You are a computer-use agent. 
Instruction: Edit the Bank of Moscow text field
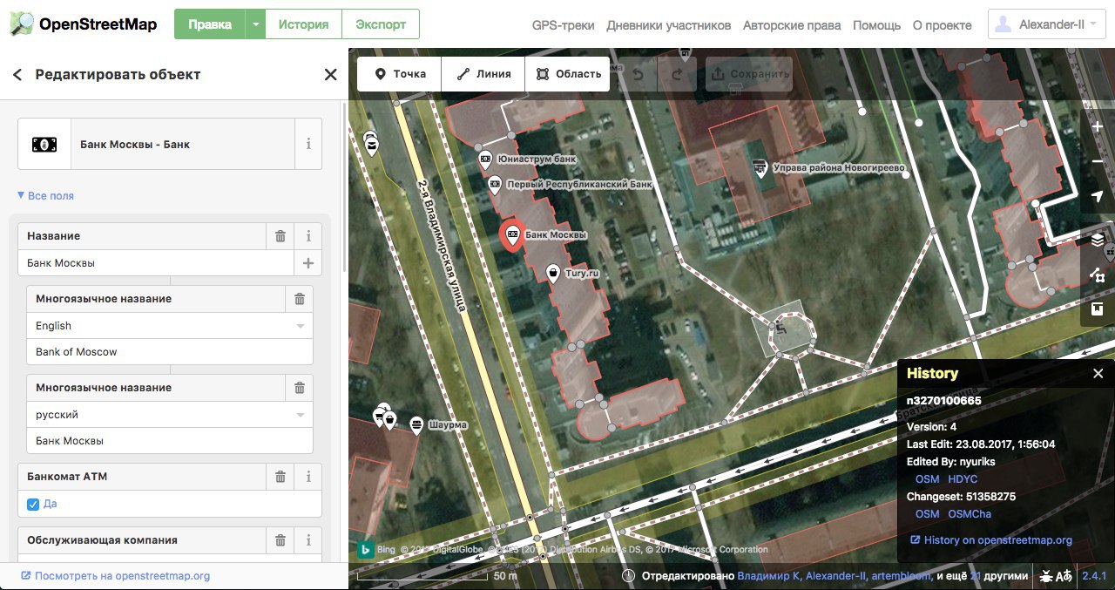(170, 352)
